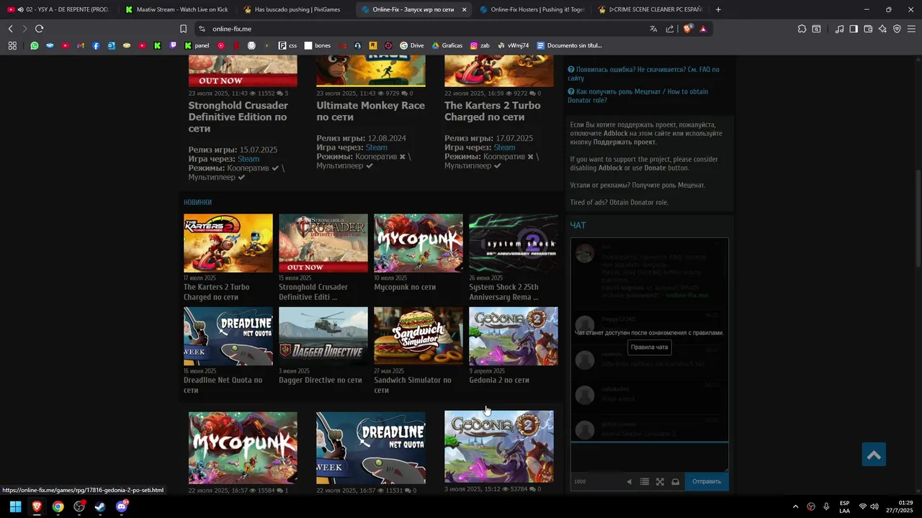Open the extensions puzzle icon

(x=802, y=29)
